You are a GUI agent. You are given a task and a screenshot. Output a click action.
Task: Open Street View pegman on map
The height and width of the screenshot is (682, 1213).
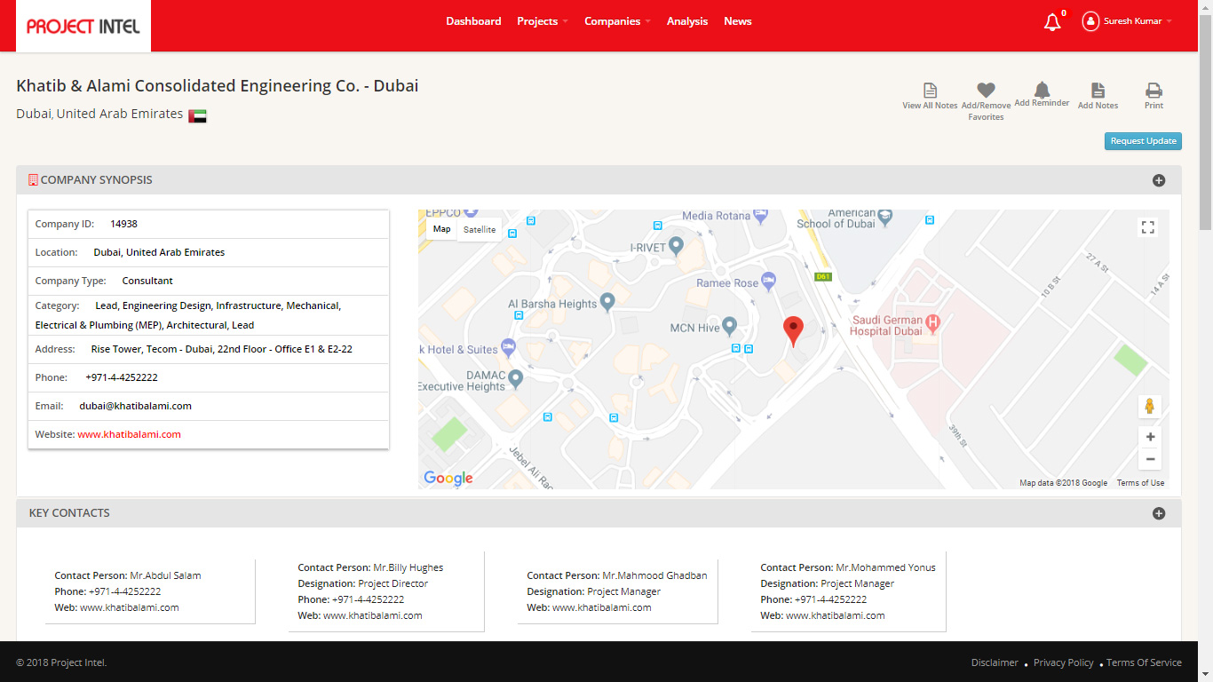pyautogui.click(x=1150, y=407)
